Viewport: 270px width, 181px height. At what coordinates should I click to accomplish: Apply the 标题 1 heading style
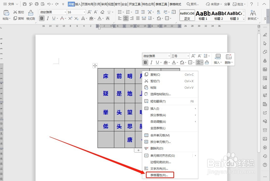point(203,15)
